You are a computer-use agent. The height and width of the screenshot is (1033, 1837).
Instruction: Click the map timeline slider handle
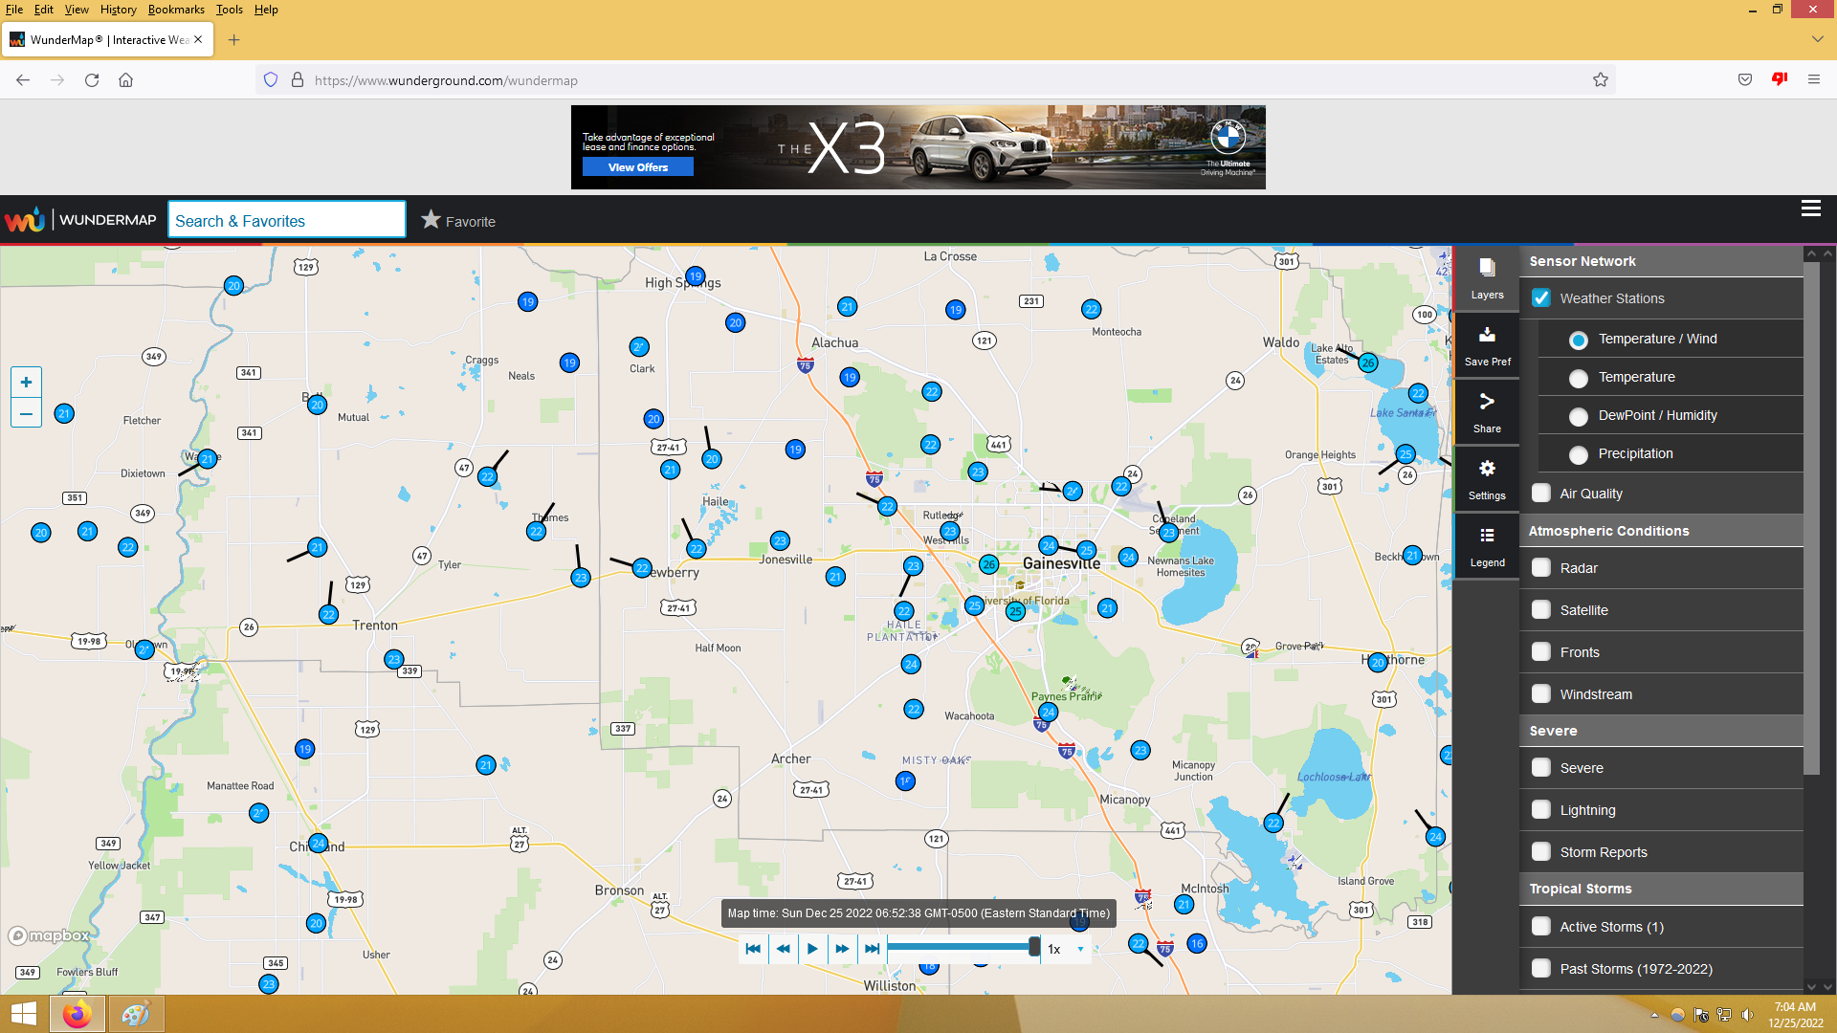(x=1034, y=947)
